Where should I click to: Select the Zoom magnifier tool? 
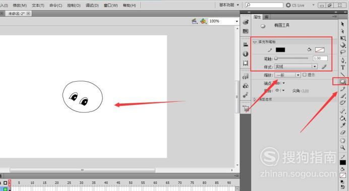[x=343, y=148]
